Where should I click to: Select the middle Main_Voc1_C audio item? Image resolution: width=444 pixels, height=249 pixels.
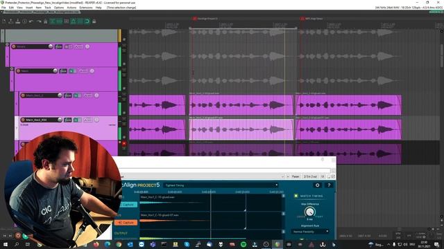tap(241, 104)
